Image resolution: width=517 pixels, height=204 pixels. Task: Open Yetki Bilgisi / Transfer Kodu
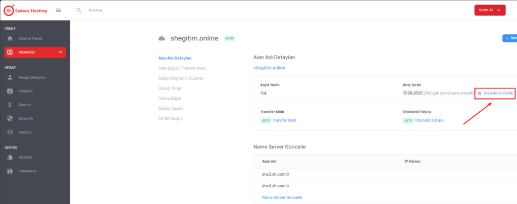click(182, 68)
